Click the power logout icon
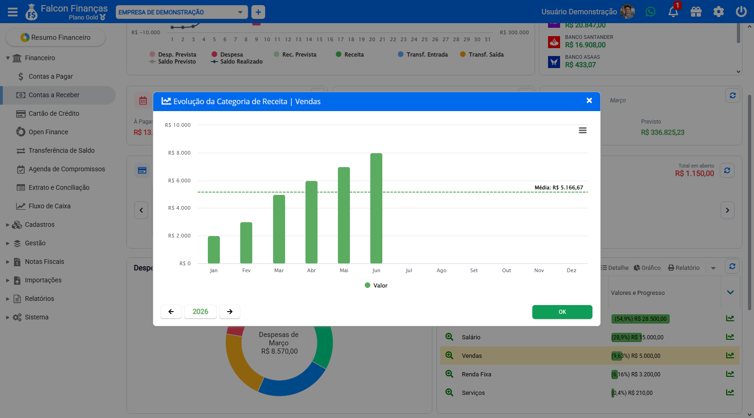The height and width of the screenshot is (418, 754). (x=741, y=12)
